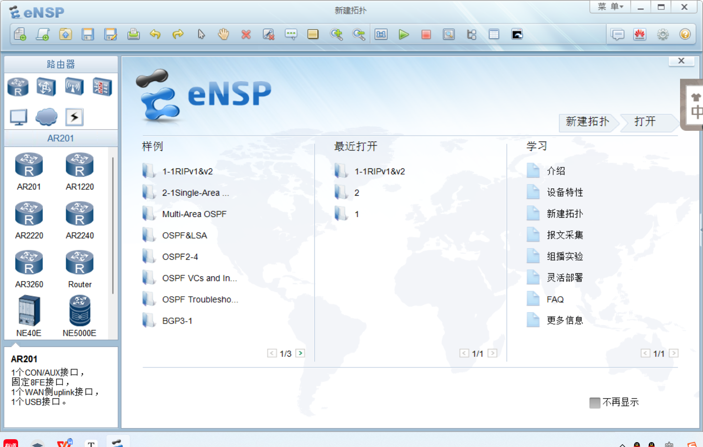Screen dimensions: 703x447
Task: Pick the generic Router model
Action: [x=80, y=269]
